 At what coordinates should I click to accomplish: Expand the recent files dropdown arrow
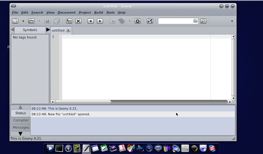tap(39, 21)
